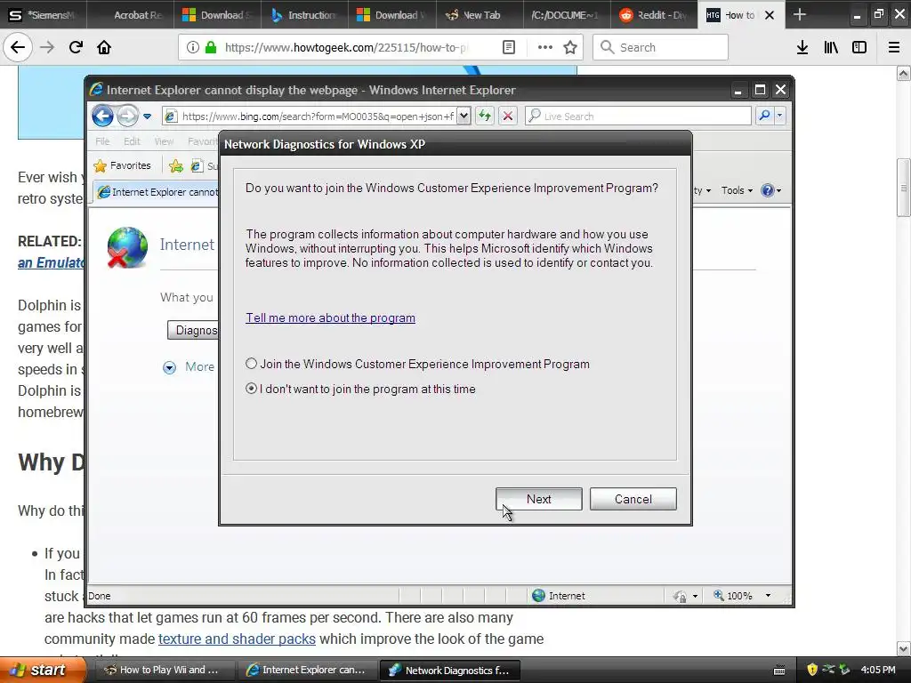The width and height of the screenshot is (911, 683).
Task: Expand More information in IE page
Action: (x=189, y=367)
